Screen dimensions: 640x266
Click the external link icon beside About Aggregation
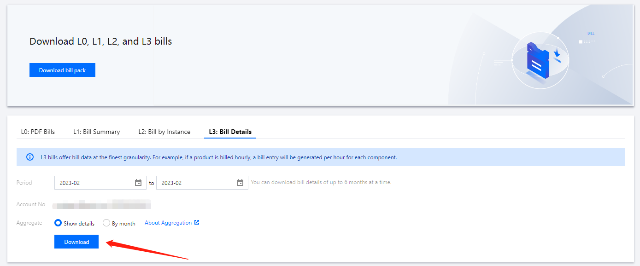197,223
